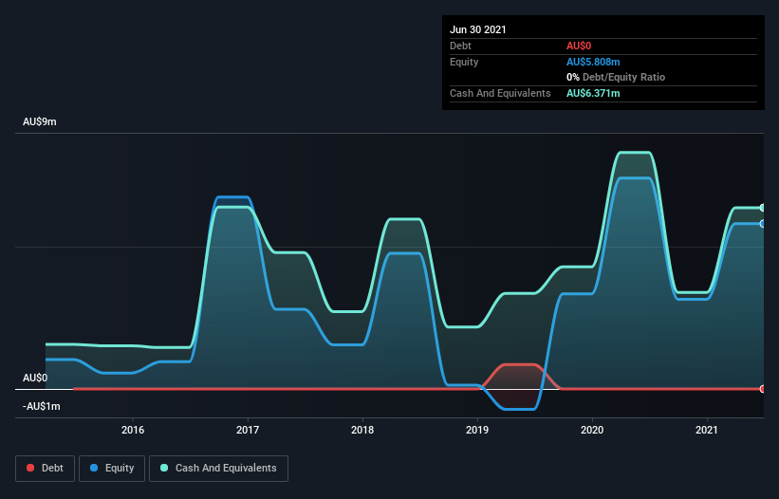The height and width of the screenshot is (499, 779).
Task: Click the AU$9m y-axis label
Action: 40,121
